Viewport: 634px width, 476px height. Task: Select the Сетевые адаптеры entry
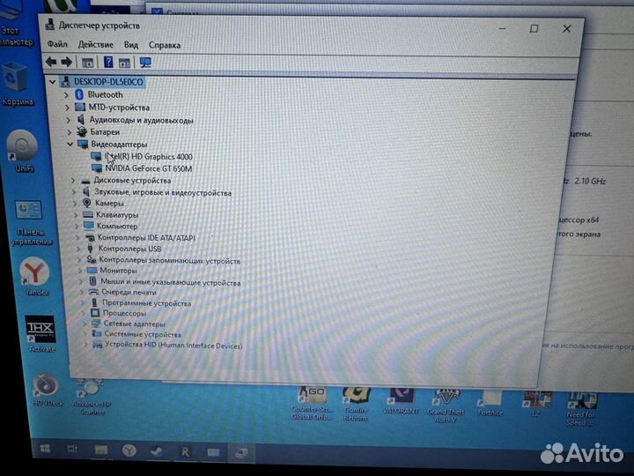coord(134,324)
